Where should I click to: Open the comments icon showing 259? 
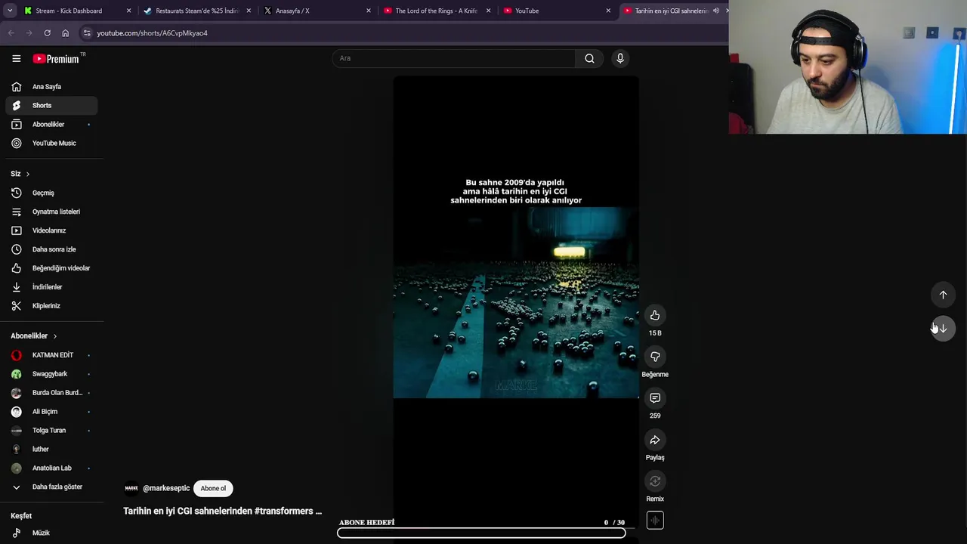pyautogui.click(x=655, y=398)
